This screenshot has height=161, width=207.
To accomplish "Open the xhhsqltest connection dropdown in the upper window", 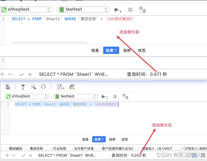I will pyautogui.click(x=26, y=10).
